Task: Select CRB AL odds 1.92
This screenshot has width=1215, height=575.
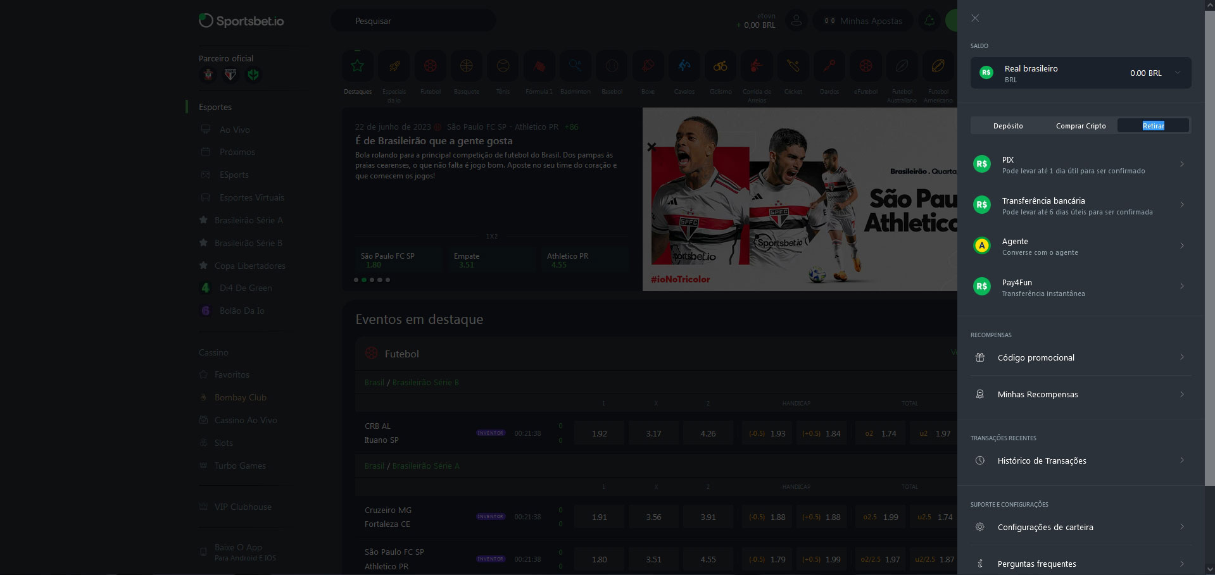Action: [599, 433]
